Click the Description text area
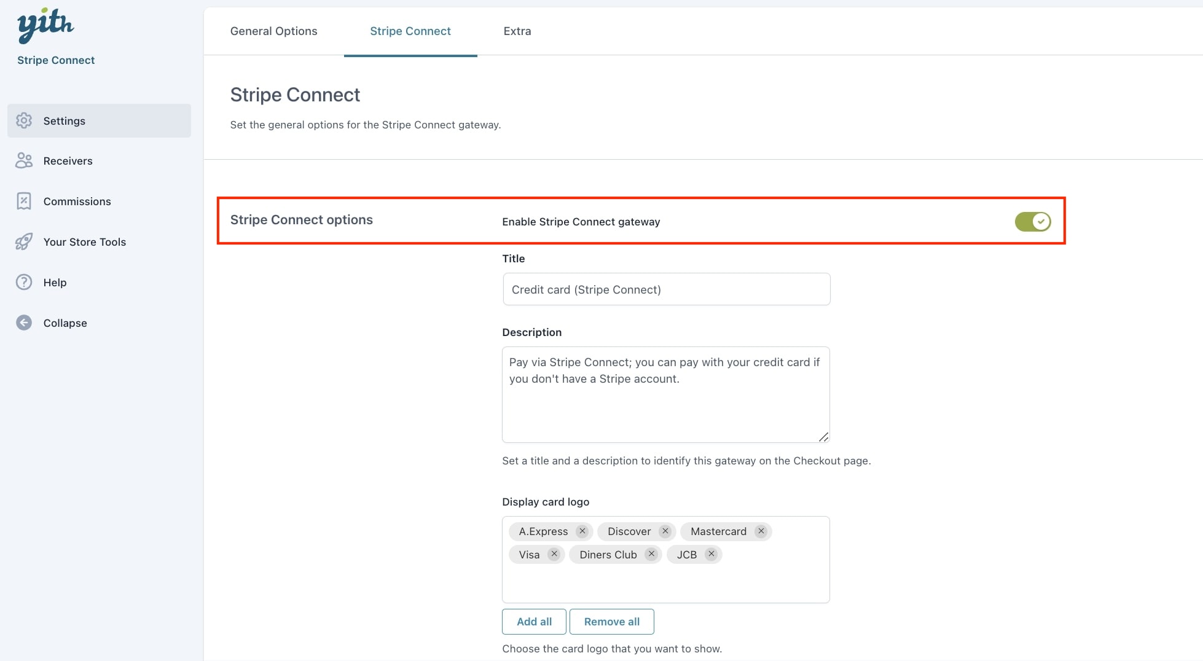 (666, 394)
